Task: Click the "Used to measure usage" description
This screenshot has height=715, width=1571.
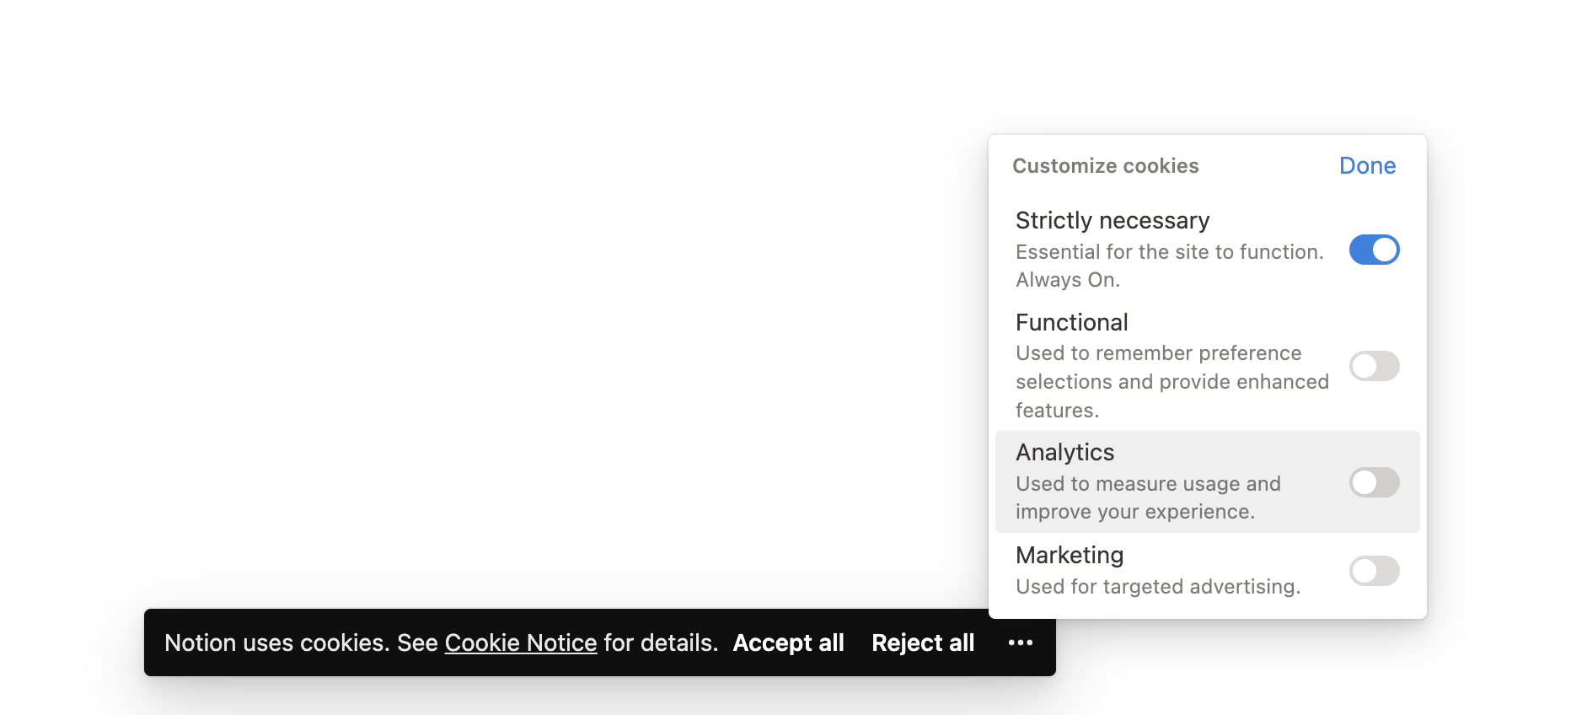Action: pos(1148,484)
